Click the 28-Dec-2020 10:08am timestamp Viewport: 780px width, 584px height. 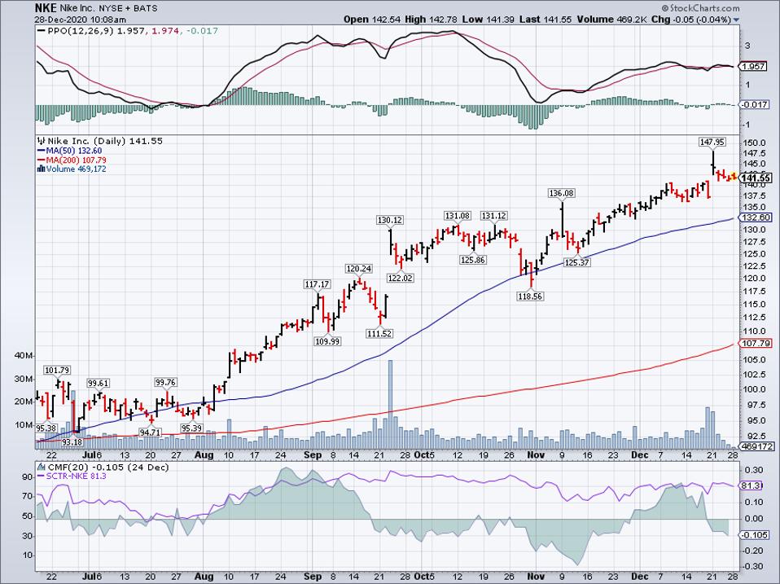click(x=80, y=20)
